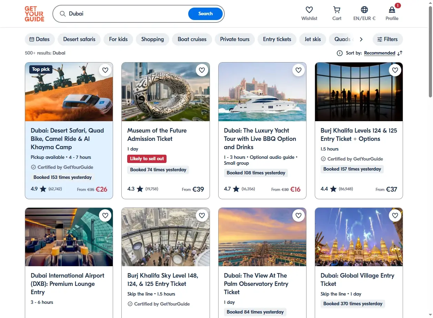Click the GetYourGuide logo
Screen dimensions: 433x318
[34, 14]
